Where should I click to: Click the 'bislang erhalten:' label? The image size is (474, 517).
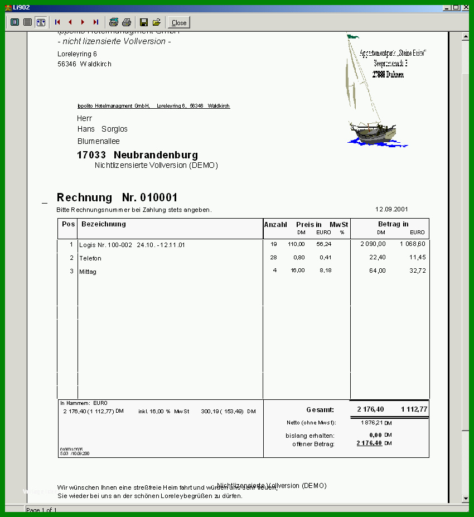(310, 436)
